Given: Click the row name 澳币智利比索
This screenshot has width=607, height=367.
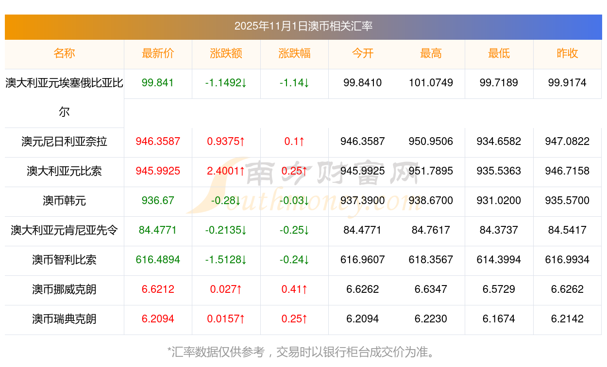Looking at the screenshot, I should [x=64, y=260].
